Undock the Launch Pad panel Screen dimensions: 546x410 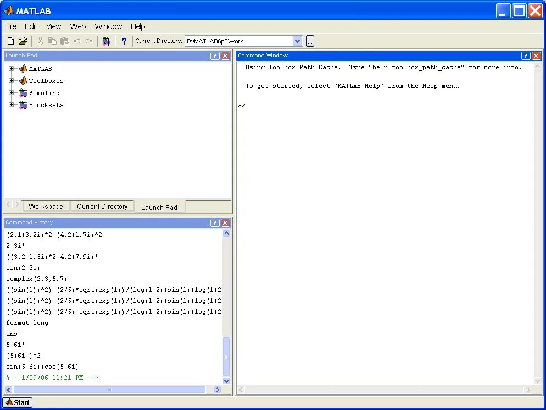[215, 56]
